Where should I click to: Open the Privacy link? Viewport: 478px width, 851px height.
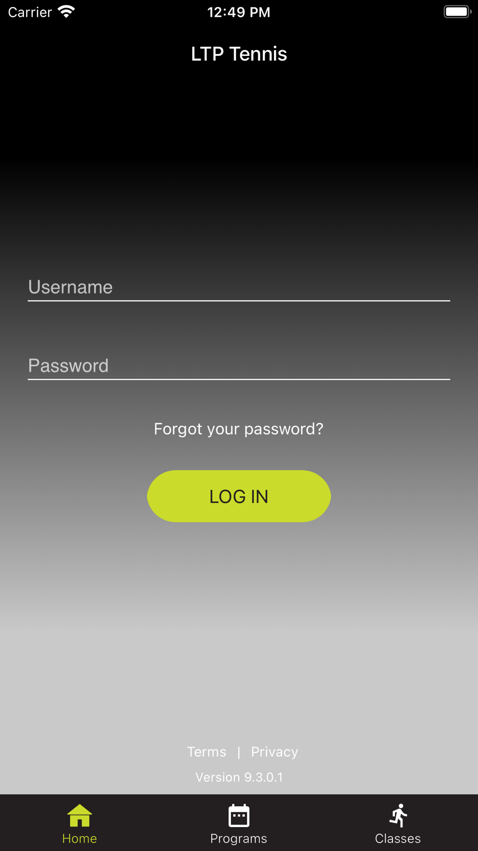(x=274, y=751)
